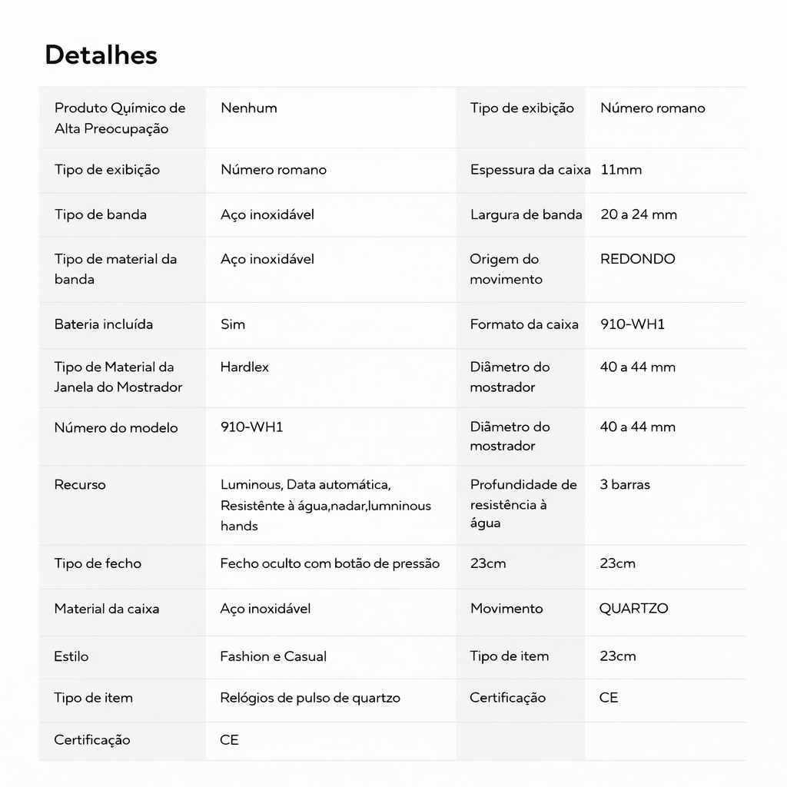Click the Hardlex window material value
787x787 pixels.
244,367
